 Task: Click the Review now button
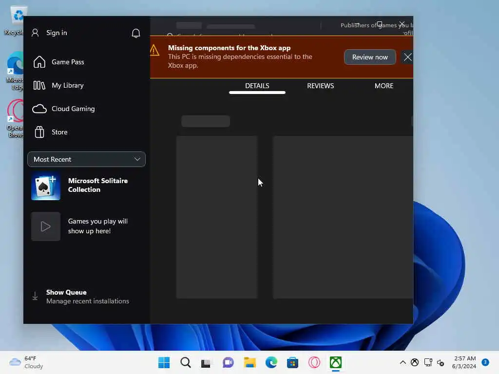370,57
